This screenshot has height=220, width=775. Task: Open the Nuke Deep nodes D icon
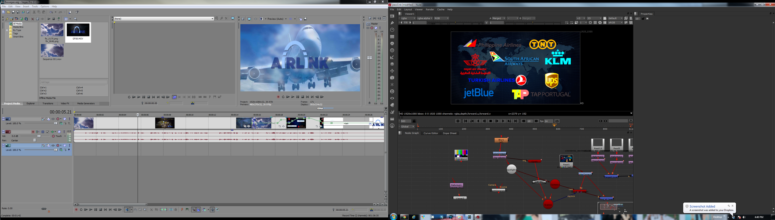[x=392, y=91]
